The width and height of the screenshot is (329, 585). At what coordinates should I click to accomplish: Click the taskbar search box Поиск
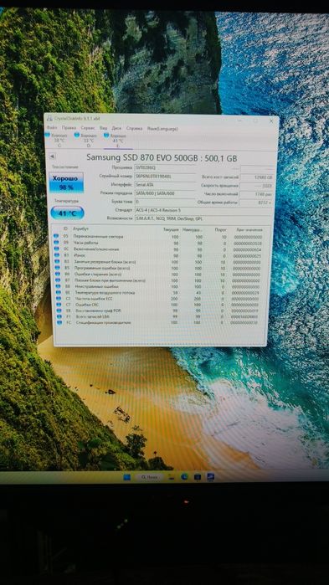click(150, 477)
